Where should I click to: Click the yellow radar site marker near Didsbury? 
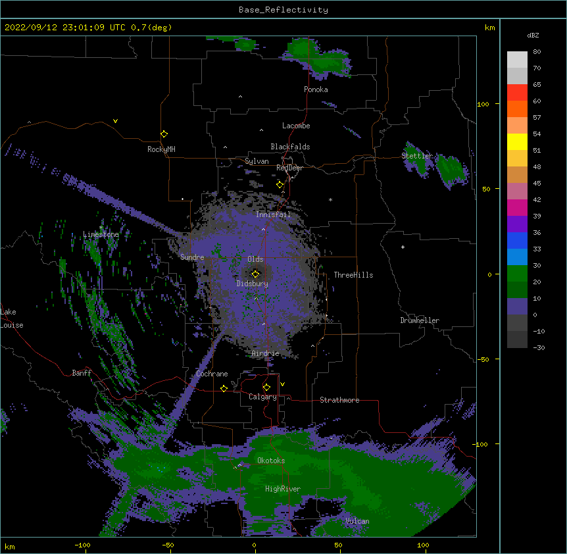tap(255, 274)
